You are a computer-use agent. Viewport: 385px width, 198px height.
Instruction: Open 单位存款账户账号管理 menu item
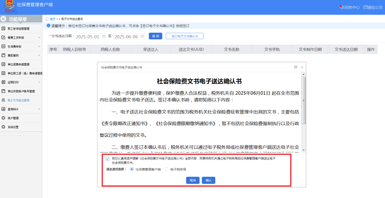tap(21, 91)
